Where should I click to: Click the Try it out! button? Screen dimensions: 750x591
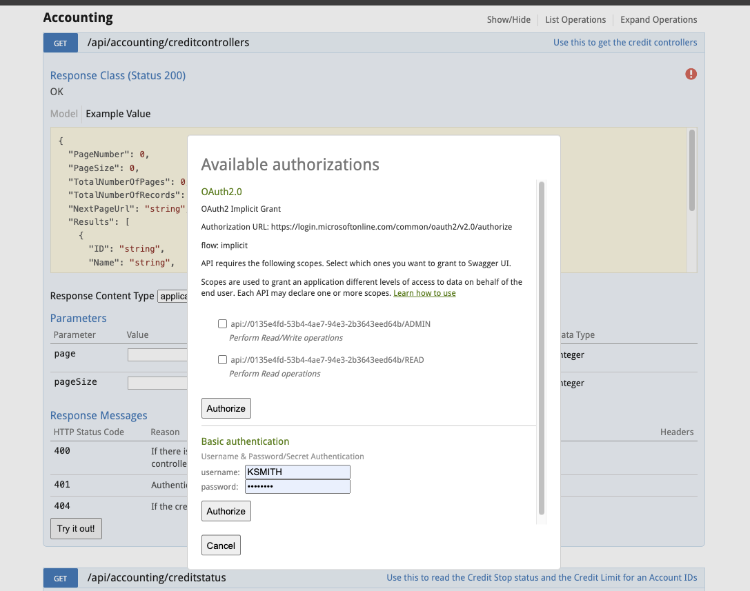click(x=76, y=529)
